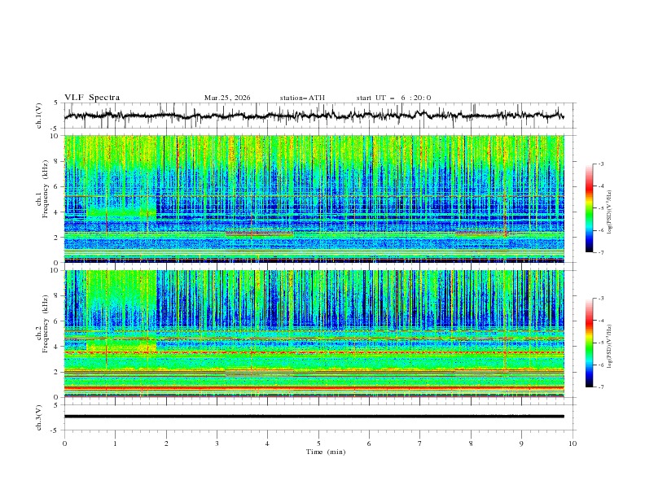
Task: Click inside the ch.1 spectrogram panel
Action: [318, 199]
